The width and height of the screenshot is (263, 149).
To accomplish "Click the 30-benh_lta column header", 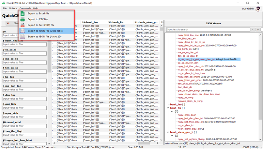I will (x=120, y=22).
